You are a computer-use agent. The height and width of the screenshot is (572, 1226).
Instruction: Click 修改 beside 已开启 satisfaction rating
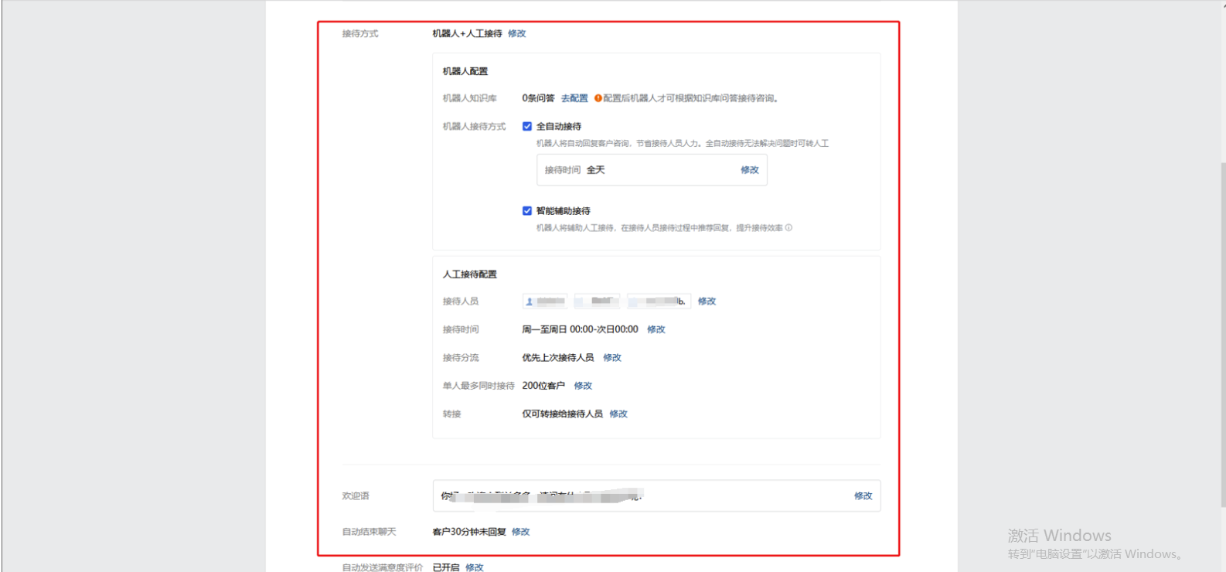475,567
